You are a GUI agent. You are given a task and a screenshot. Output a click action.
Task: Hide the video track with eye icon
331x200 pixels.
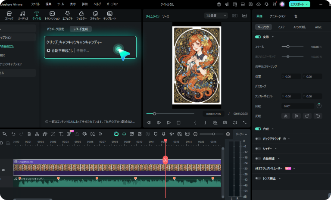click(x=3, y=170)
